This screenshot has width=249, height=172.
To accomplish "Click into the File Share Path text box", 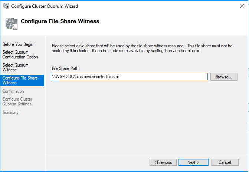I will [130, 77].
